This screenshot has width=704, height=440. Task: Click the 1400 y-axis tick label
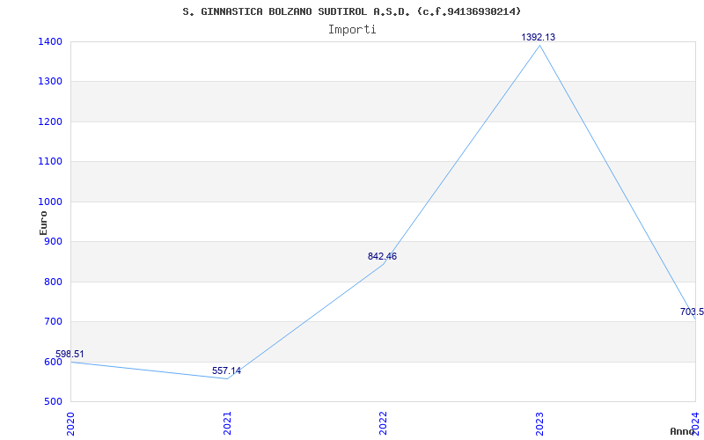click(50, 41)
